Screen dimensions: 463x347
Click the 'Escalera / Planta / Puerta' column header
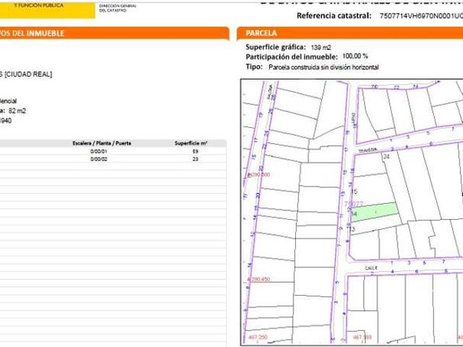click(x=102, y=143)
